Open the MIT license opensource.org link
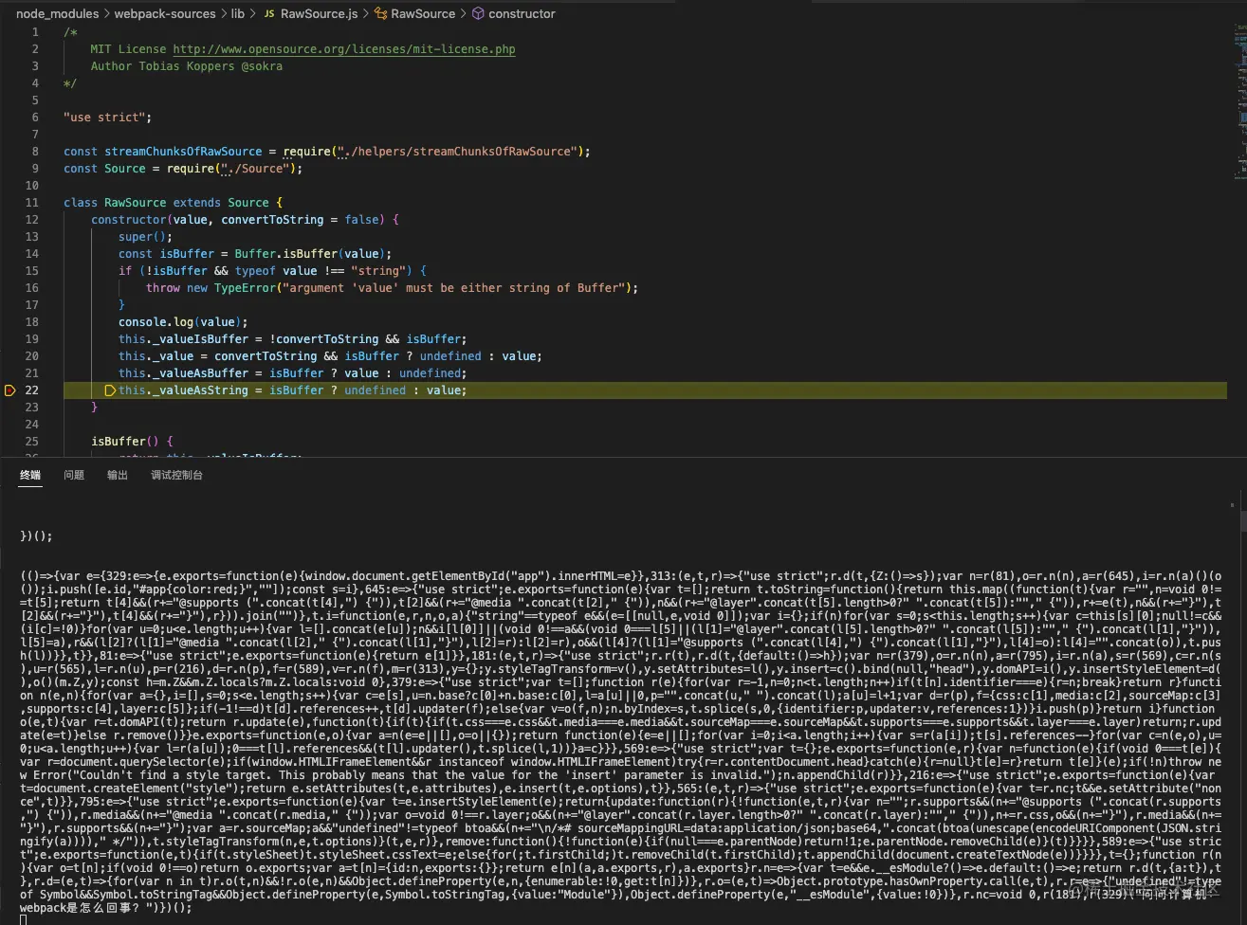 [344, 49]
